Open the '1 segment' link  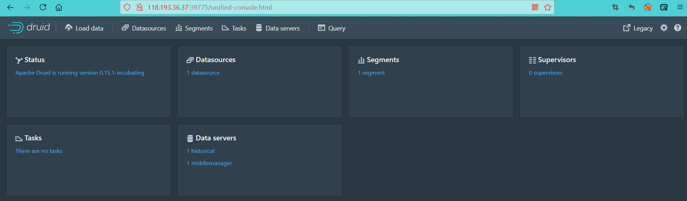click(x=371, y=73)
